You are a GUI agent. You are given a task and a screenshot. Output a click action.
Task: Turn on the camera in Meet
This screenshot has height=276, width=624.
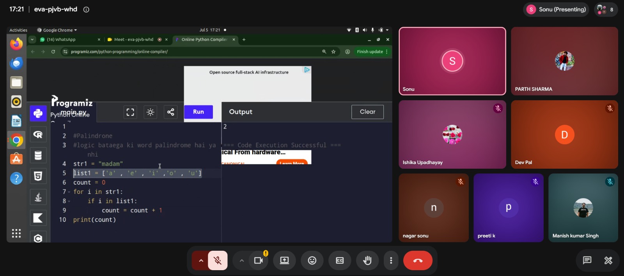(x=258, y=260)
